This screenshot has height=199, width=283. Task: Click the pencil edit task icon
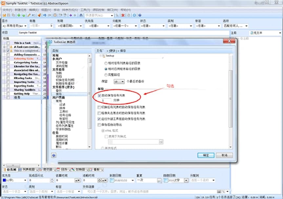click(29, 15)
